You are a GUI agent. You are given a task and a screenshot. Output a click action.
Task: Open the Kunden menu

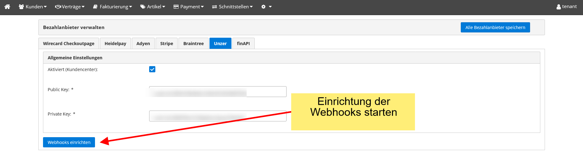33,6
